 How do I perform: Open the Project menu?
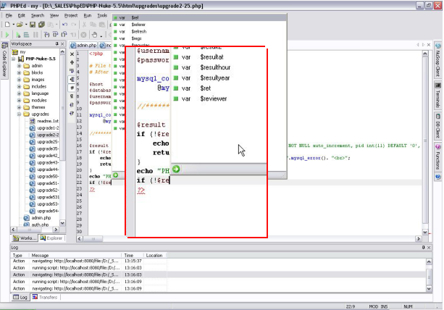click(x=71, y=15)
